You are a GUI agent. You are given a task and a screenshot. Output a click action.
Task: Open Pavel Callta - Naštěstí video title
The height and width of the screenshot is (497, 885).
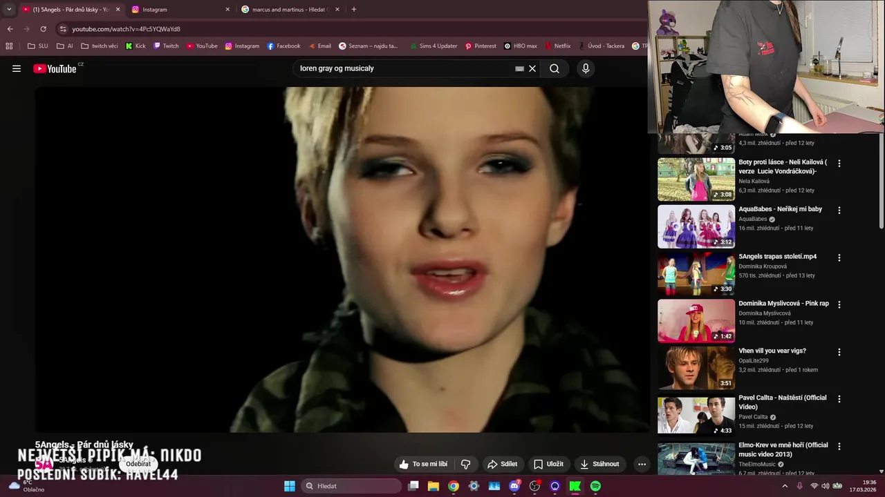783,402
